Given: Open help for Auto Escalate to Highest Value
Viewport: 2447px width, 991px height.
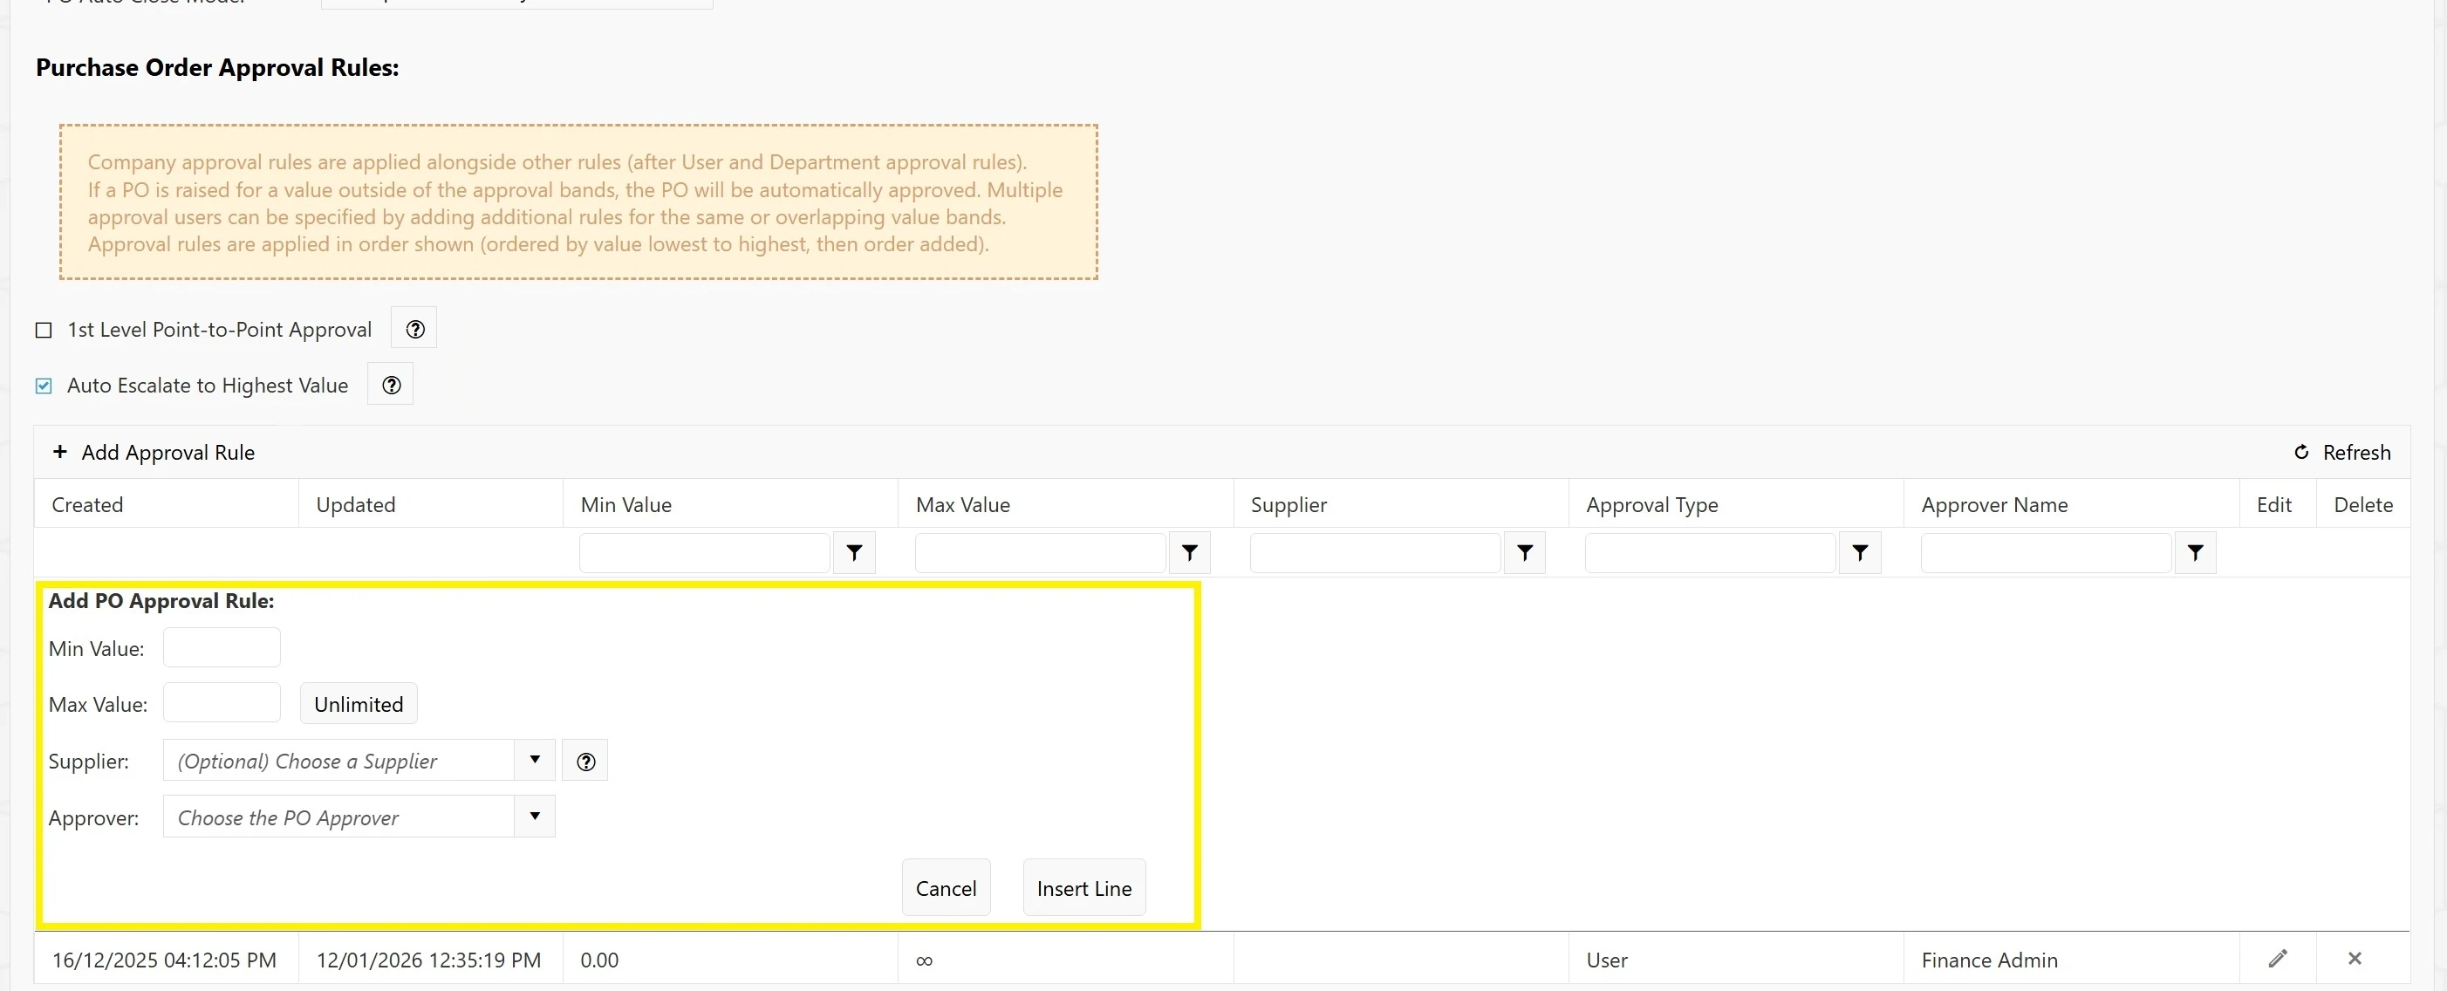Looking at the screenshot, I should [391, 385].
